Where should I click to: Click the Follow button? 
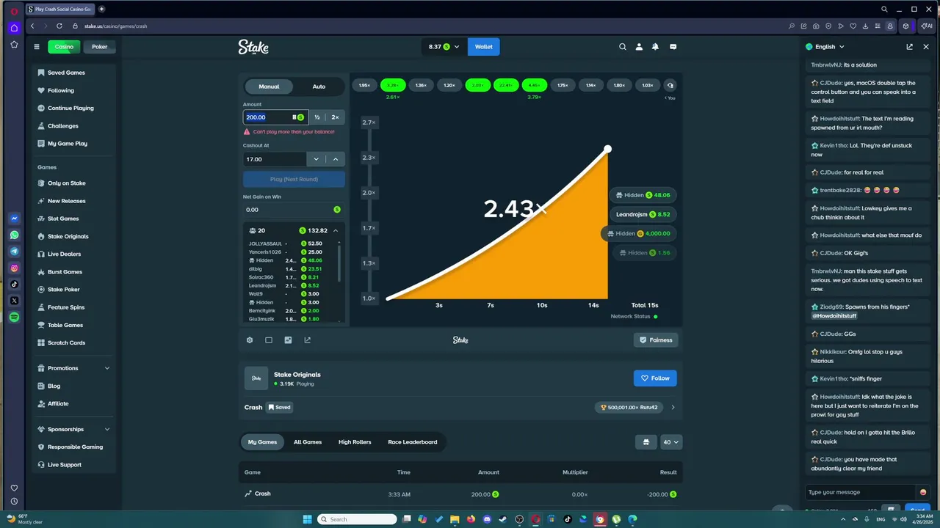point(655,378)
